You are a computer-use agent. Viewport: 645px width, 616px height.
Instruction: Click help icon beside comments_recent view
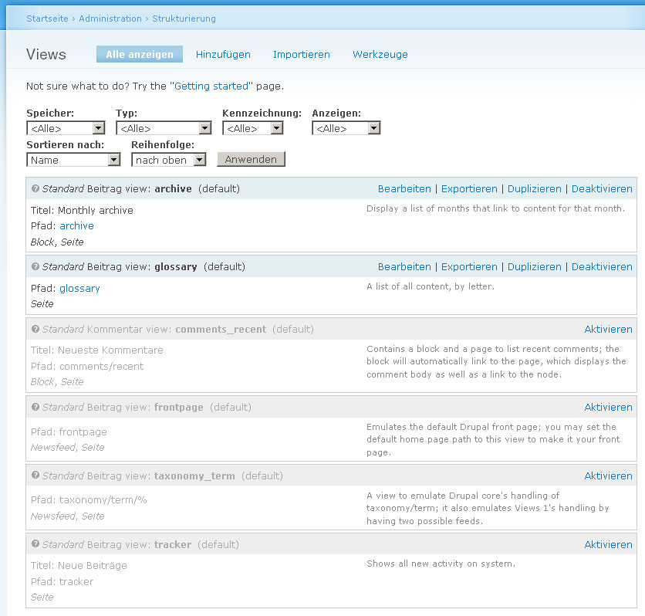point(35,329)
